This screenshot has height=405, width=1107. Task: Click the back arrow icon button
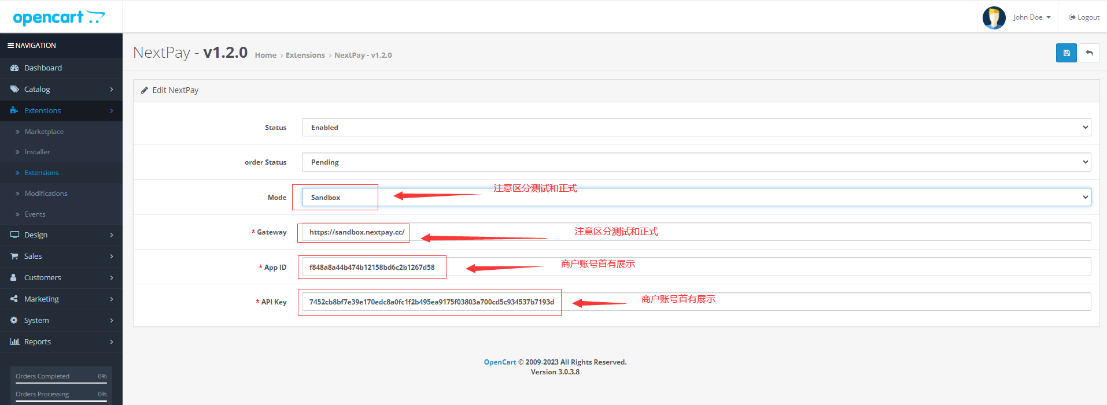coord(1089,53)
